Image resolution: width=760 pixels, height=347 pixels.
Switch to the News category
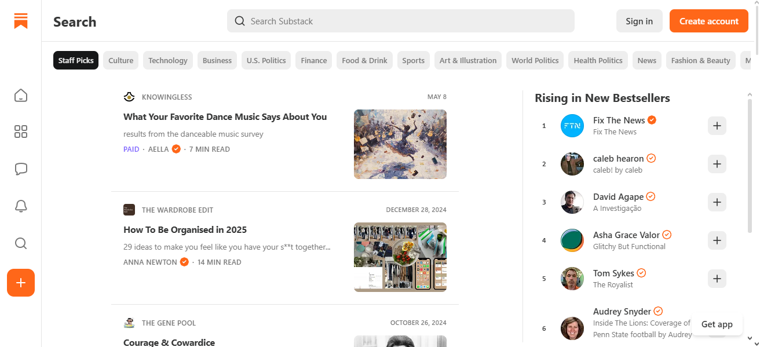647,60
